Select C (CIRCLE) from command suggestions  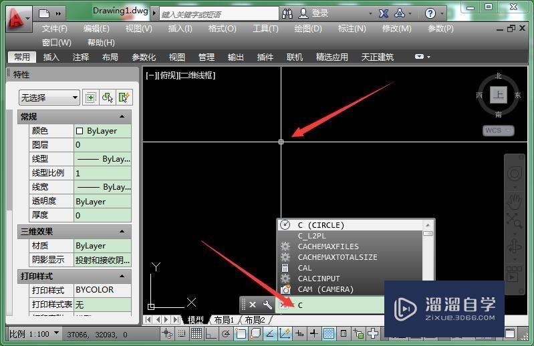[350, 225]
